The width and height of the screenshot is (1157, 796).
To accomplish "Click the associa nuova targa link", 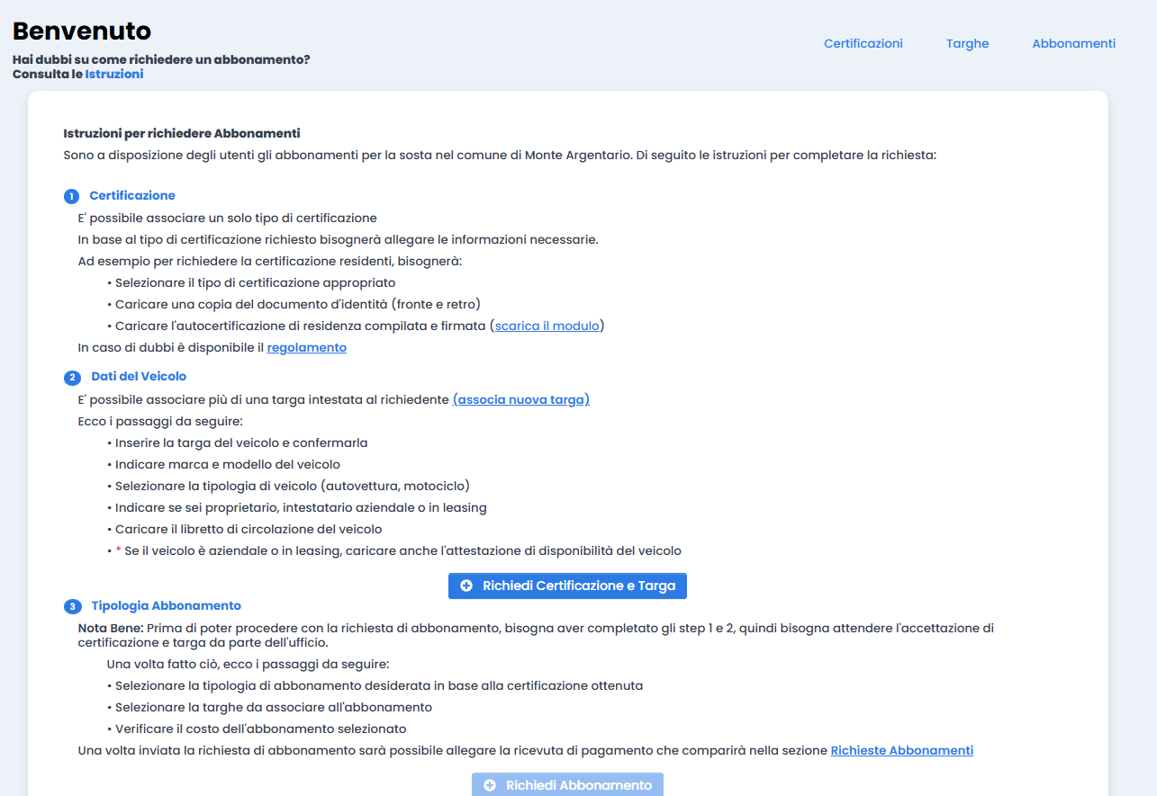I will click(521, 399).
